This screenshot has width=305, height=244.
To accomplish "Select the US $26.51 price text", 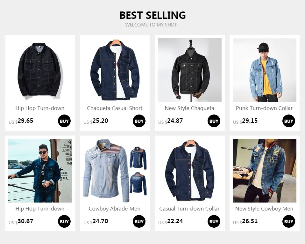I will [245, 221].
